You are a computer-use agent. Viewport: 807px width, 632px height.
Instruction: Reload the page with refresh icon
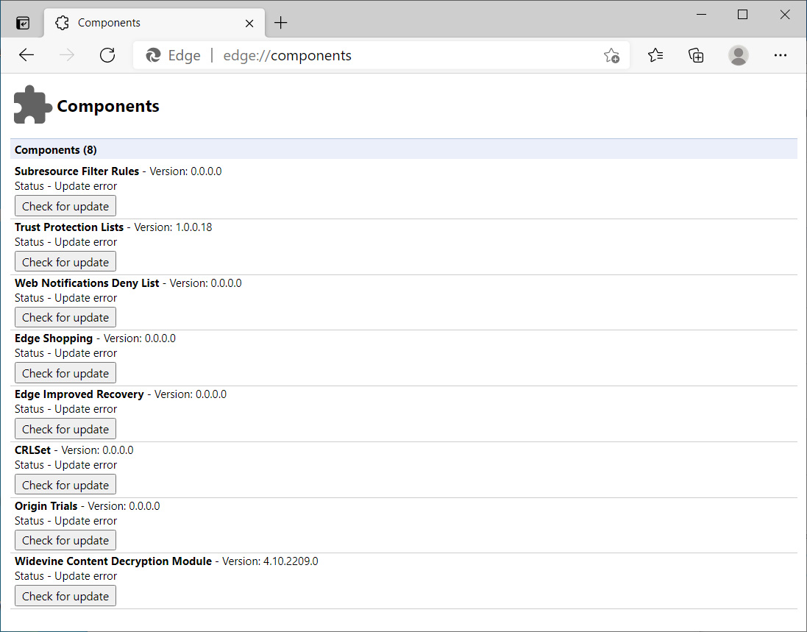click(x=107, y=55)
